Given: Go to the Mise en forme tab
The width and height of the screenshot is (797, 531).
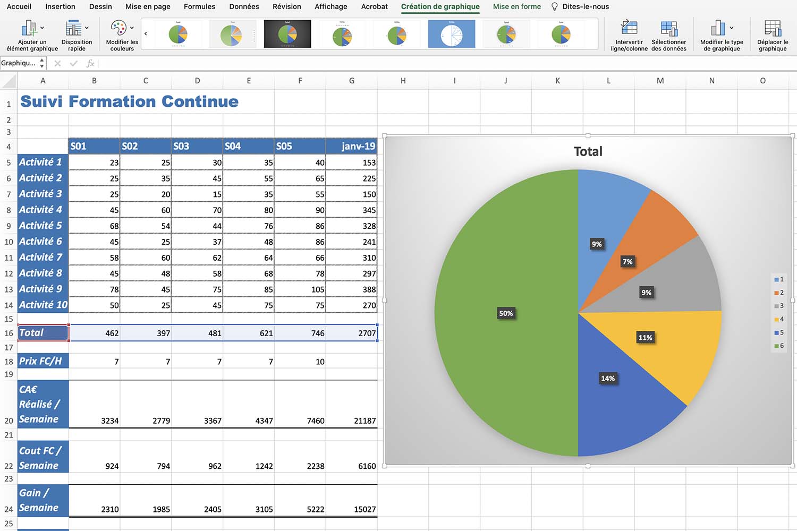Looking at the screenshot, I should click(516, 7).
